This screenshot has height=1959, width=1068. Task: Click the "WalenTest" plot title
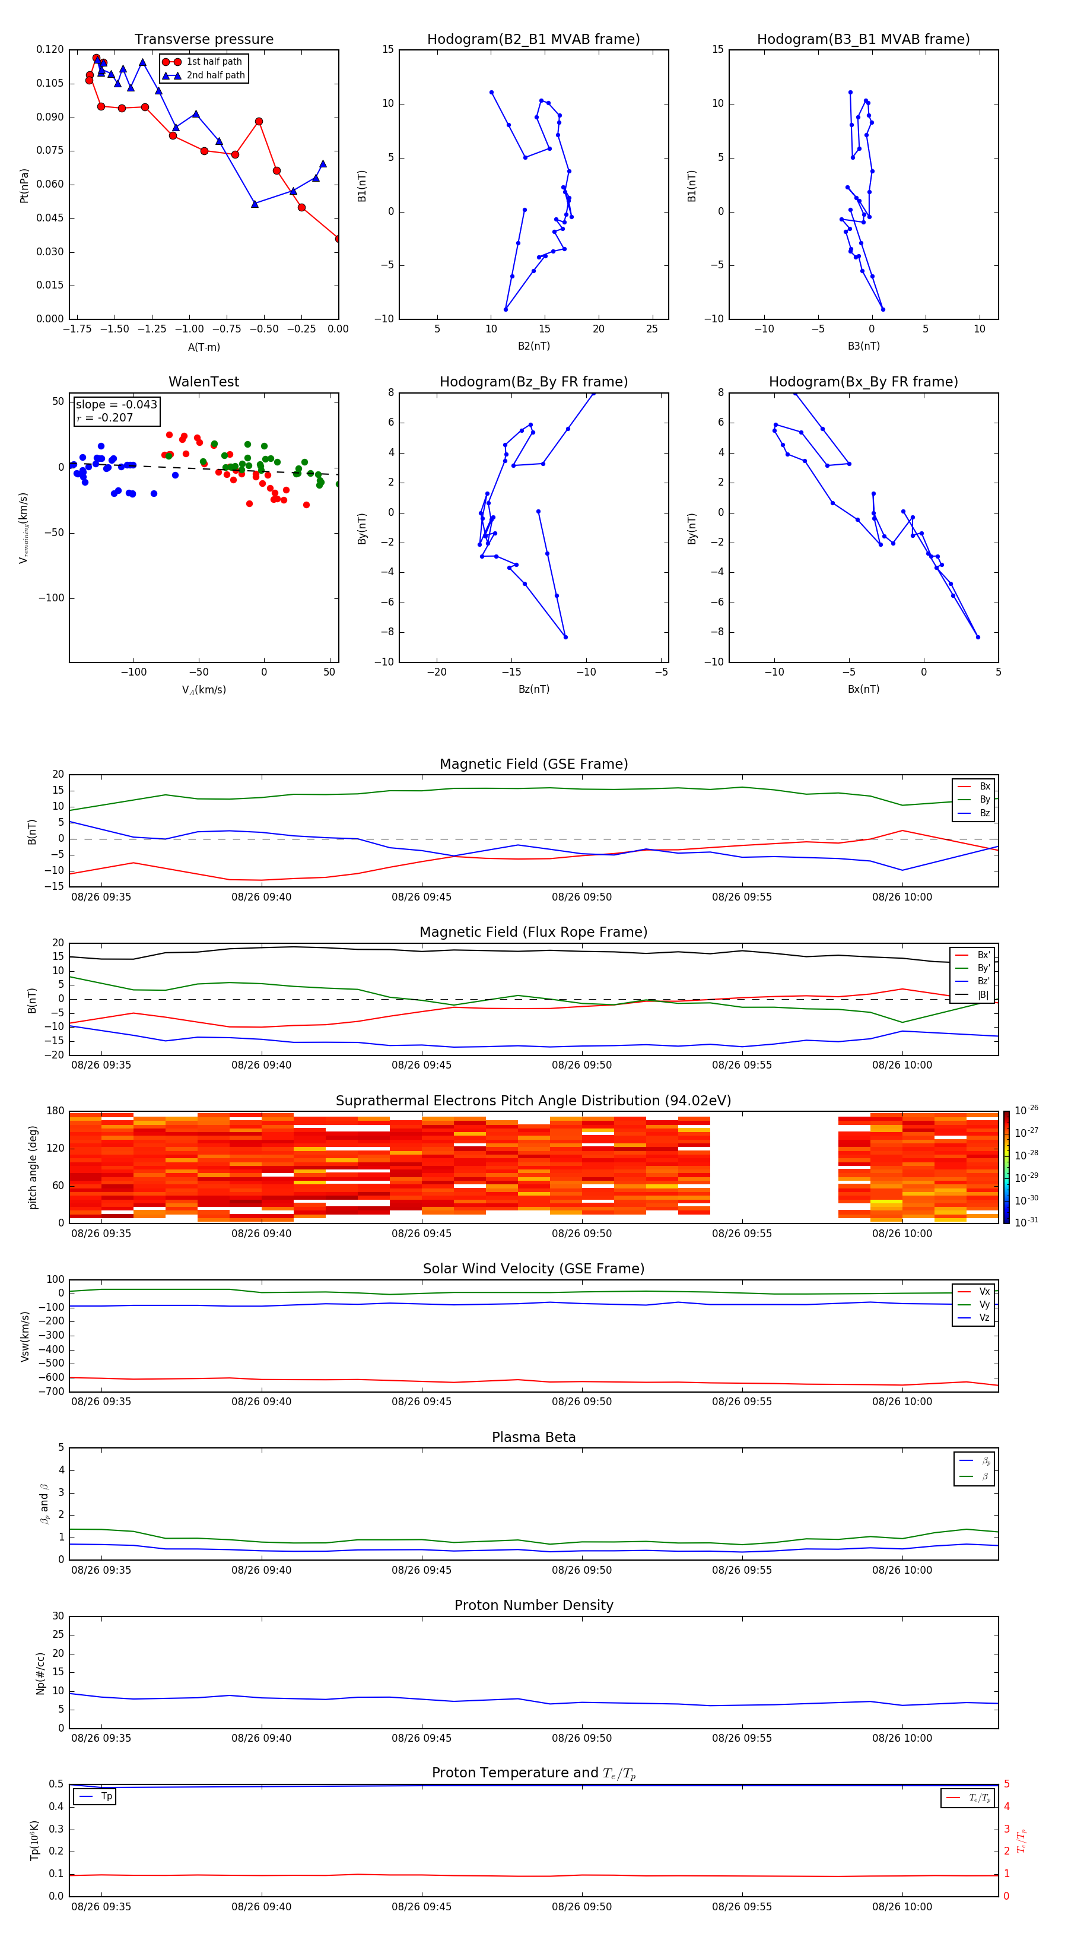(204, 382)
